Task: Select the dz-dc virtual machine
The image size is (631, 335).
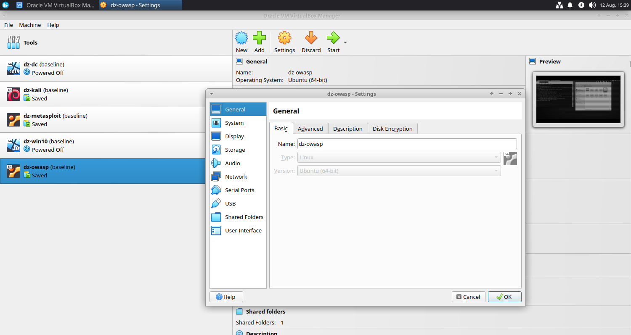Action: (116, 69)
